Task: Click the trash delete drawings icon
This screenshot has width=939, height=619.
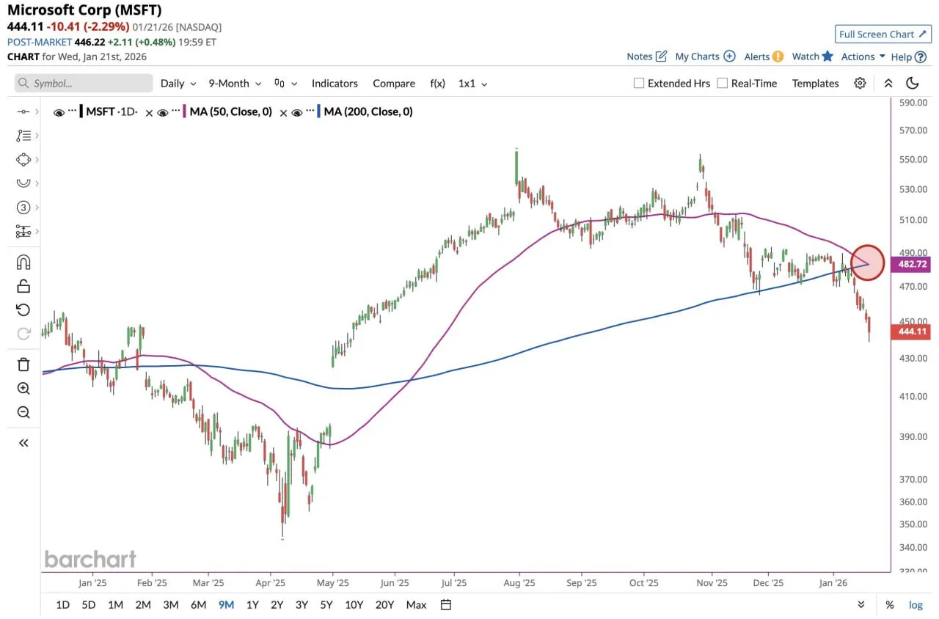Action: tap(23, 365)
